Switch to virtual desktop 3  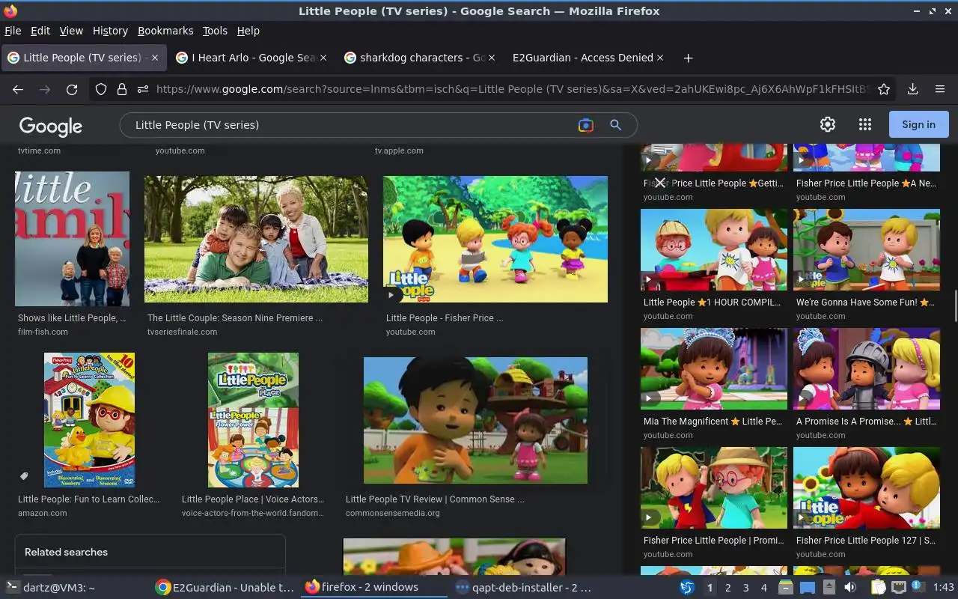[x=745, y=588]
